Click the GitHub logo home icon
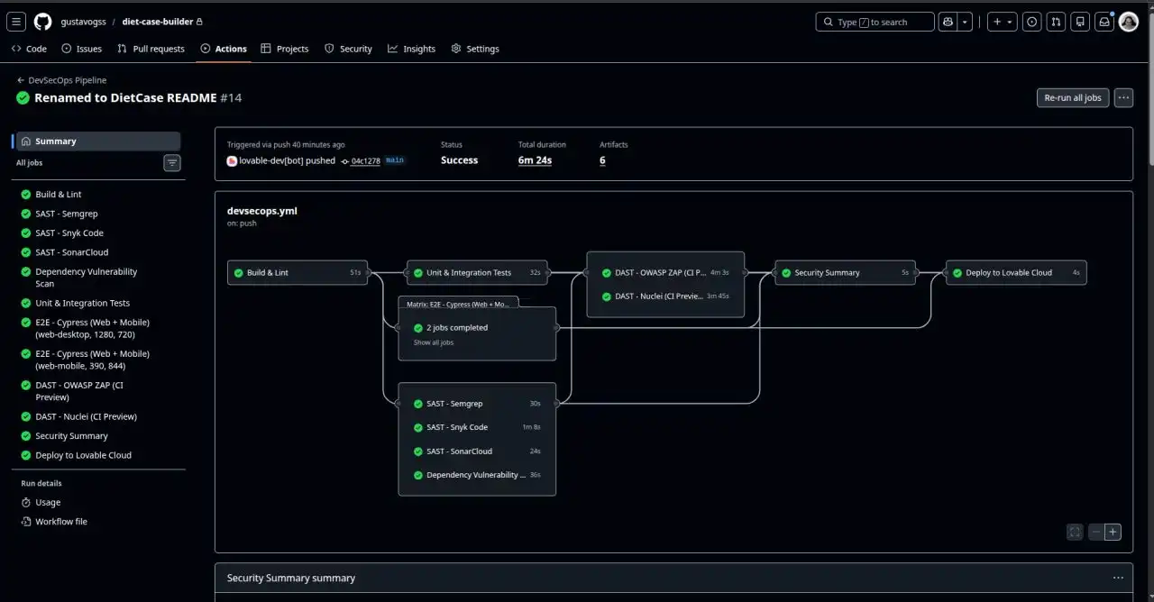 click(x=42, y=22)
